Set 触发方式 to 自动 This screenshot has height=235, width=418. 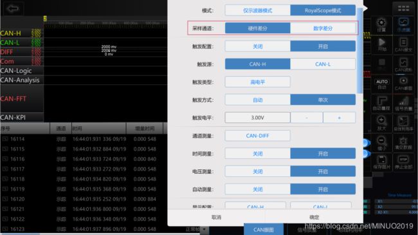click(257, 100)
